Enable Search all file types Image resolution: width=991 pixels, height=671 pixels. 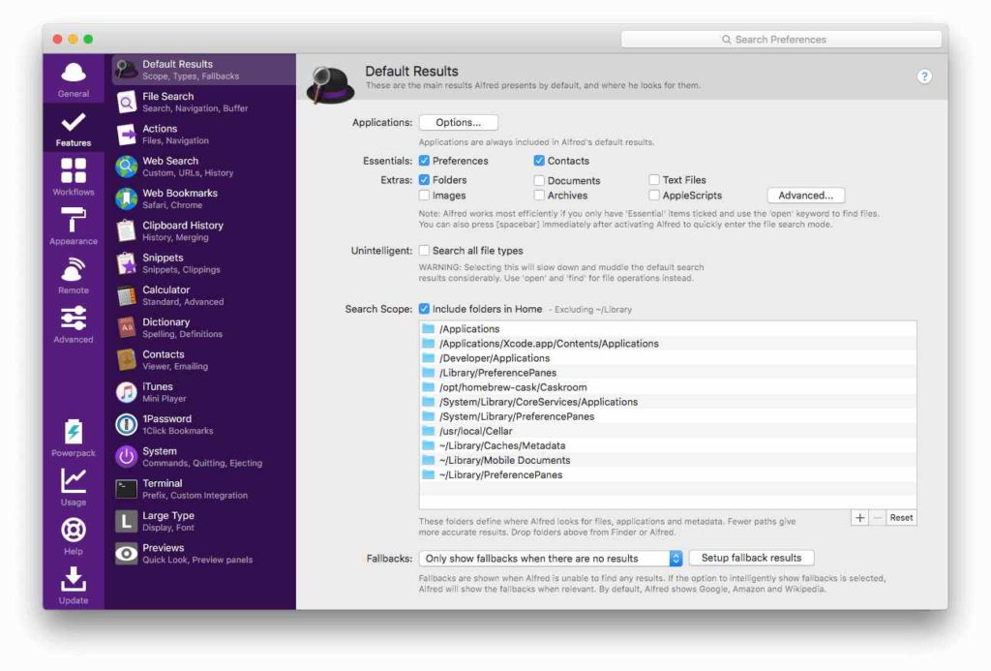[424, 251]
